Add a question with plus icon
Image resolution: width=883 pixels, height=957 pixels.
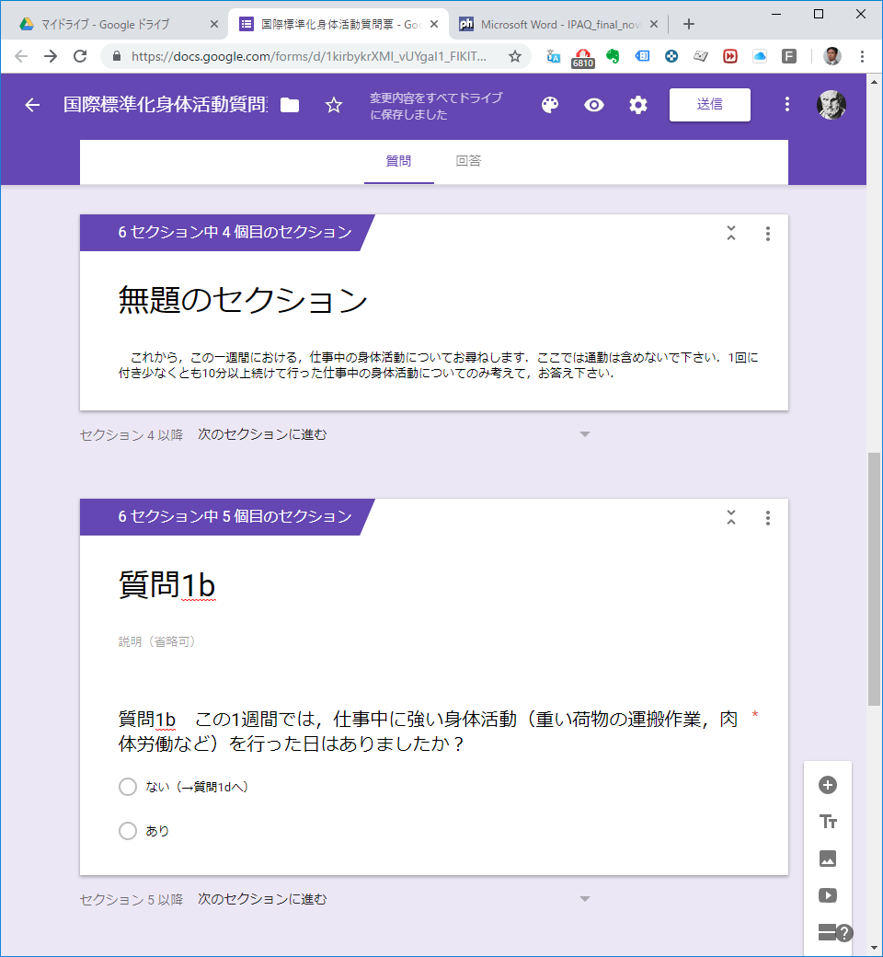tap(828, 785)
